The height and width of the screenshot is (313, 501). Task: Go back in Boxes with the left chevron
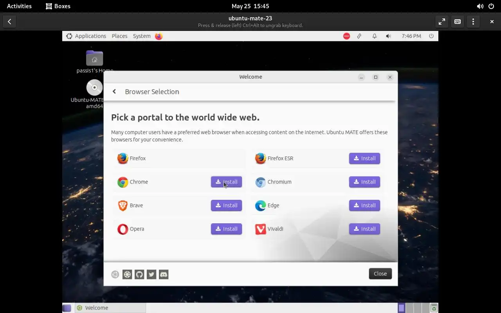pos(9,22)
